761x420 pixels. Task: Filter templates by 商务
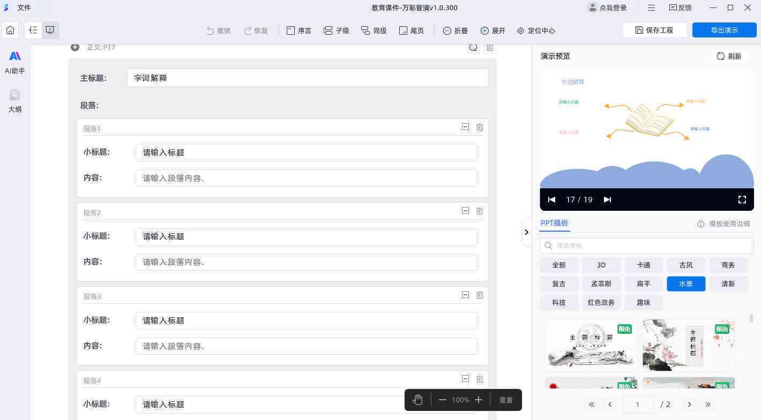point(728,265)
